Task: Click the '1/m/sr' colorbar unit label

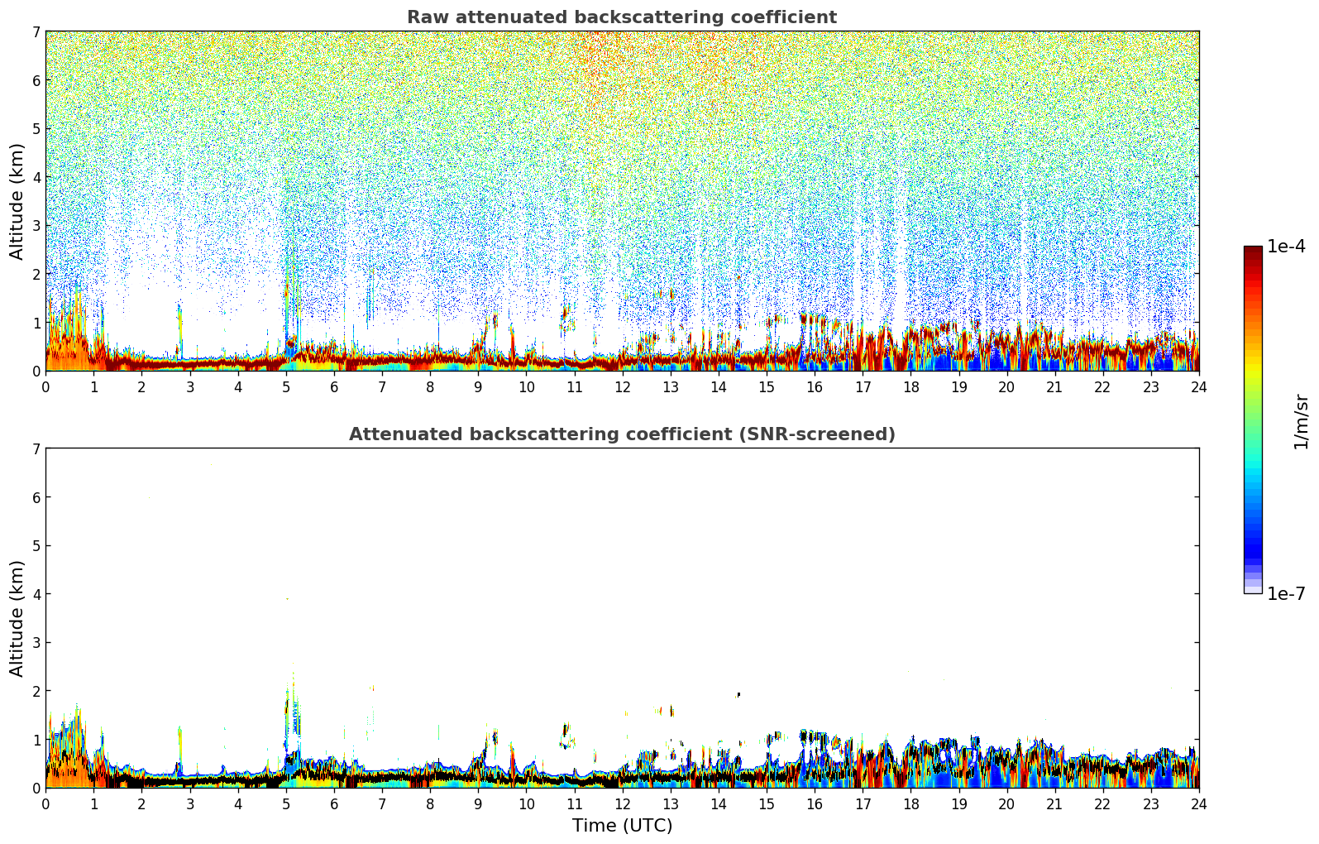Action: (1301, 420)
